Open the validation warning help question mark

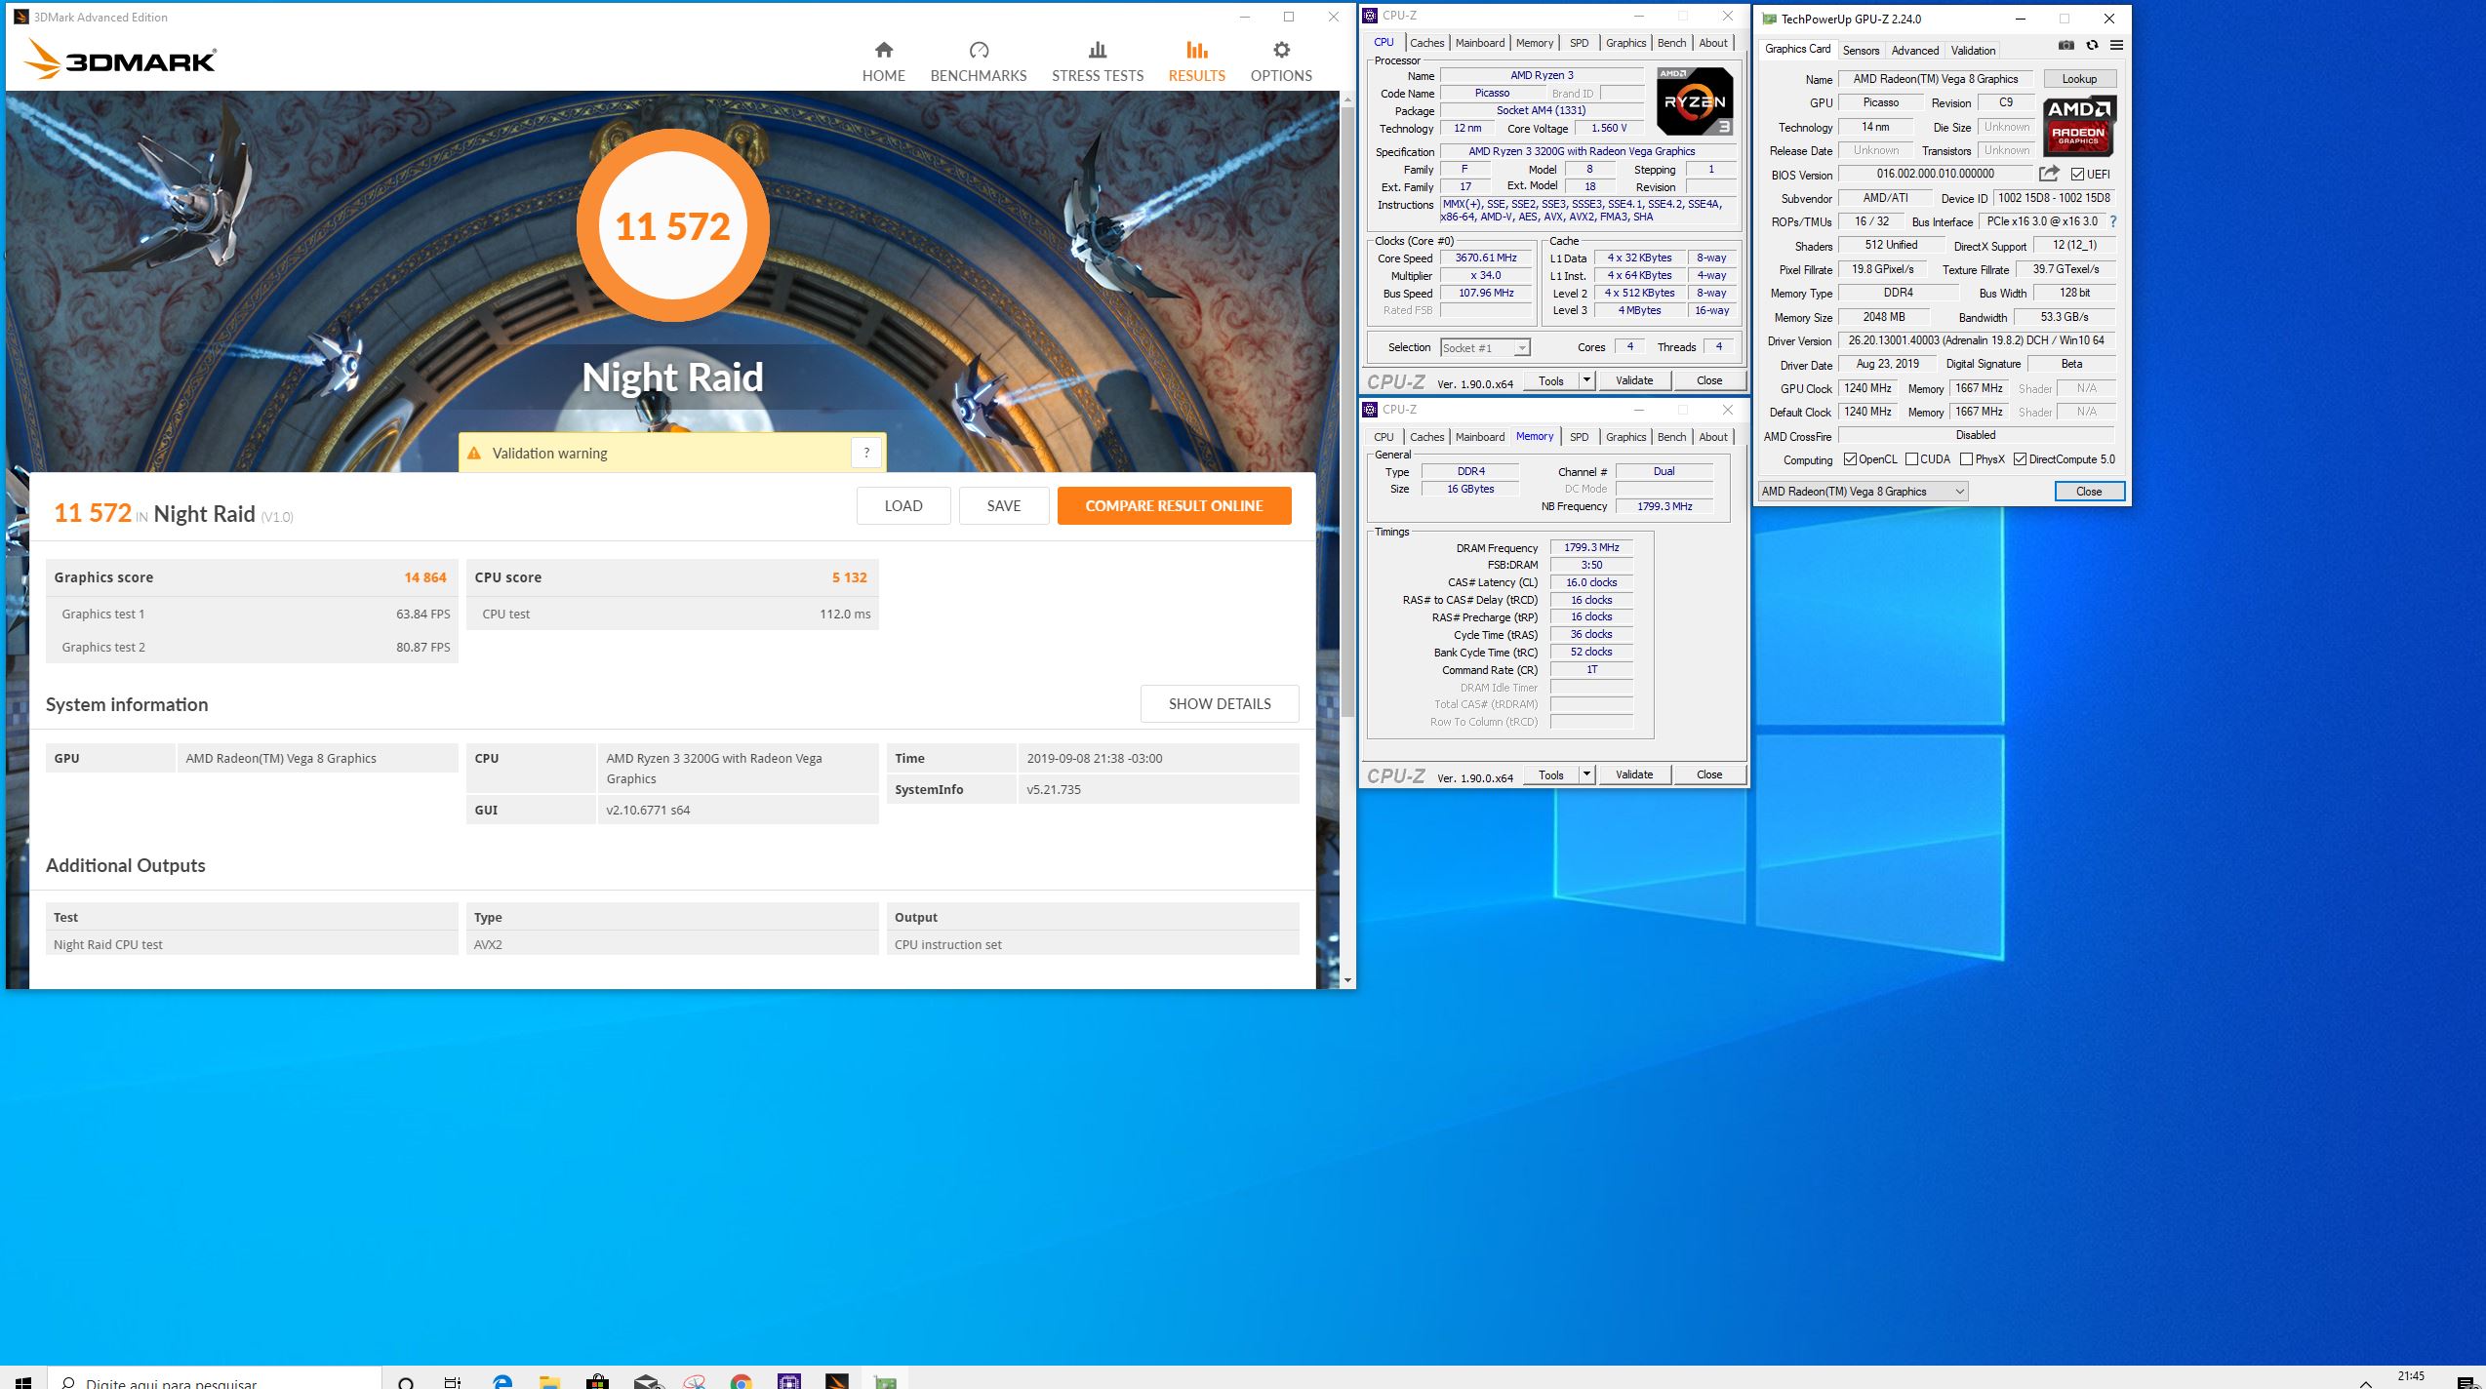[866, 453]
